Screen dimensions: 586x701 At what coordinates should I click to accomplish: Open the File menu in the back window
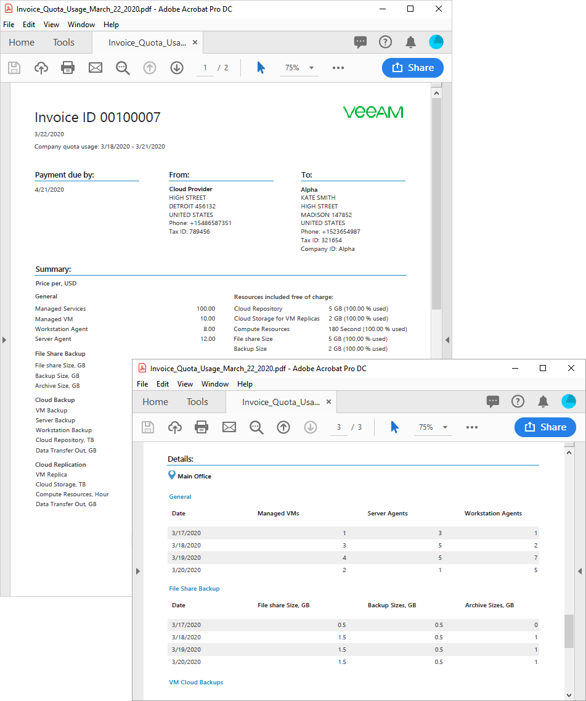click(9, 25)
